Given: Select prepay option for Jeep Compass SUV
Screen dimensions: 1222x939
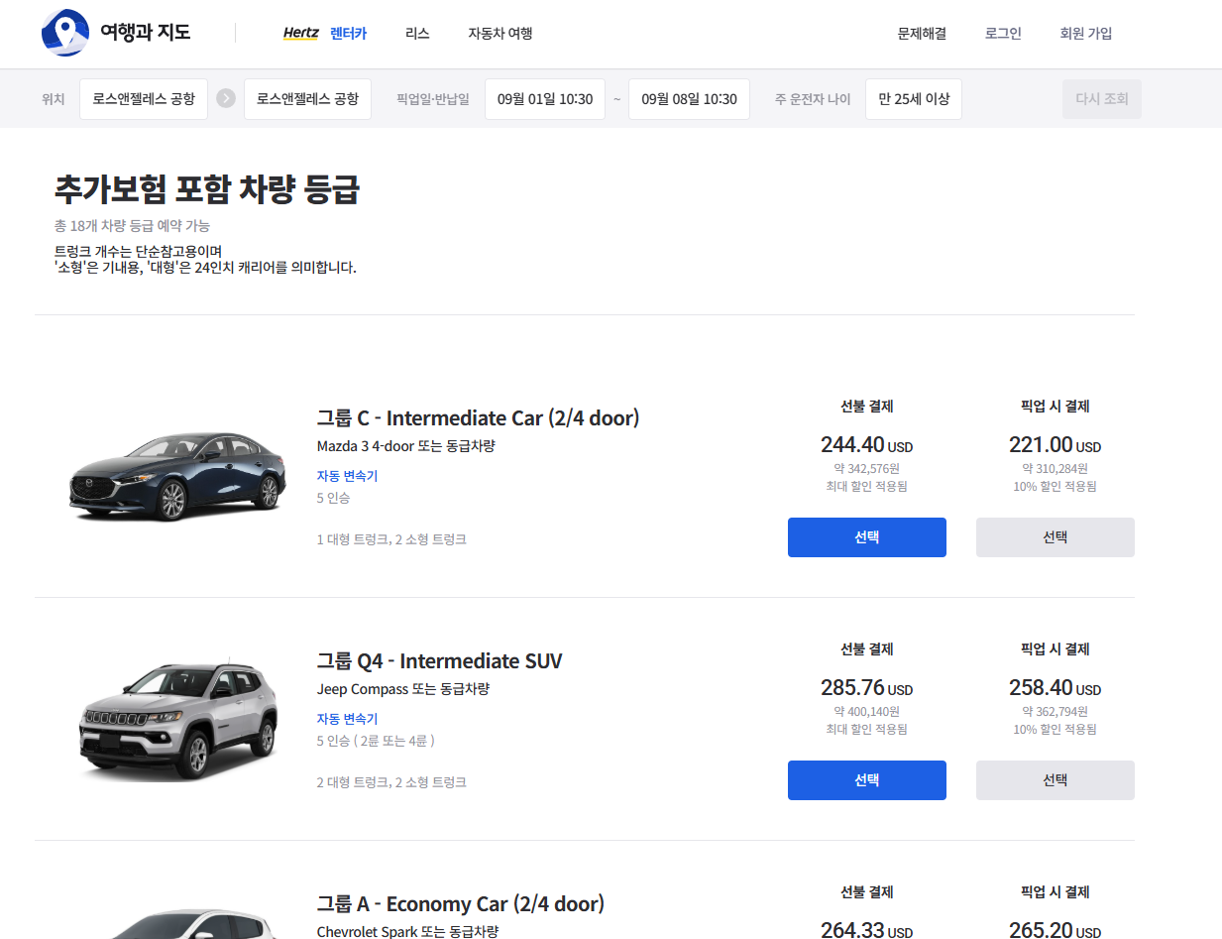Looking at the screenshot, I should [866, 780].
